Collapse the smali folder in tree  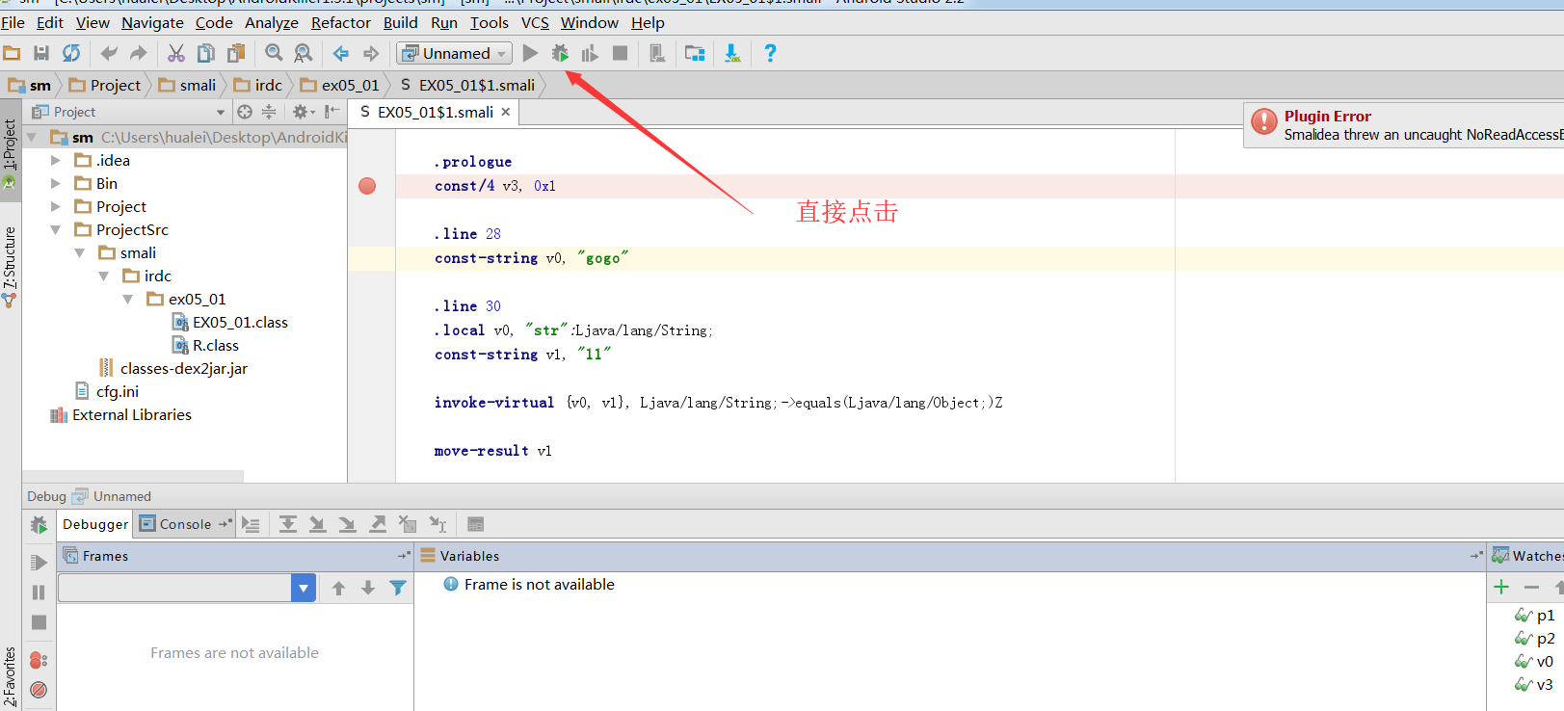tap(80, 253)
